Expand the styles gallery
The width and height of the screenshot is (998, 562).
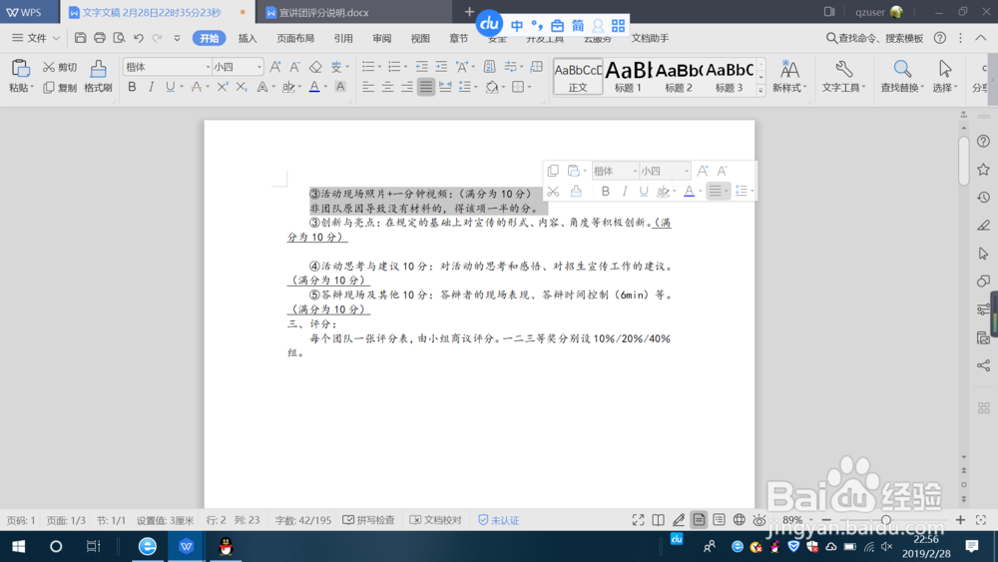[x=760, y=91]
